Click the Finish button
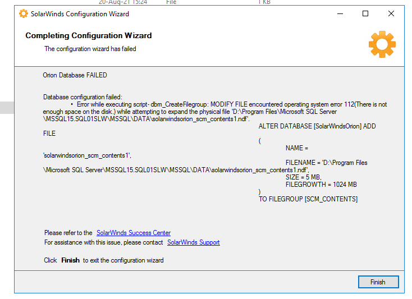The height and width of the screenshot is (299, 412). point(378,282)
